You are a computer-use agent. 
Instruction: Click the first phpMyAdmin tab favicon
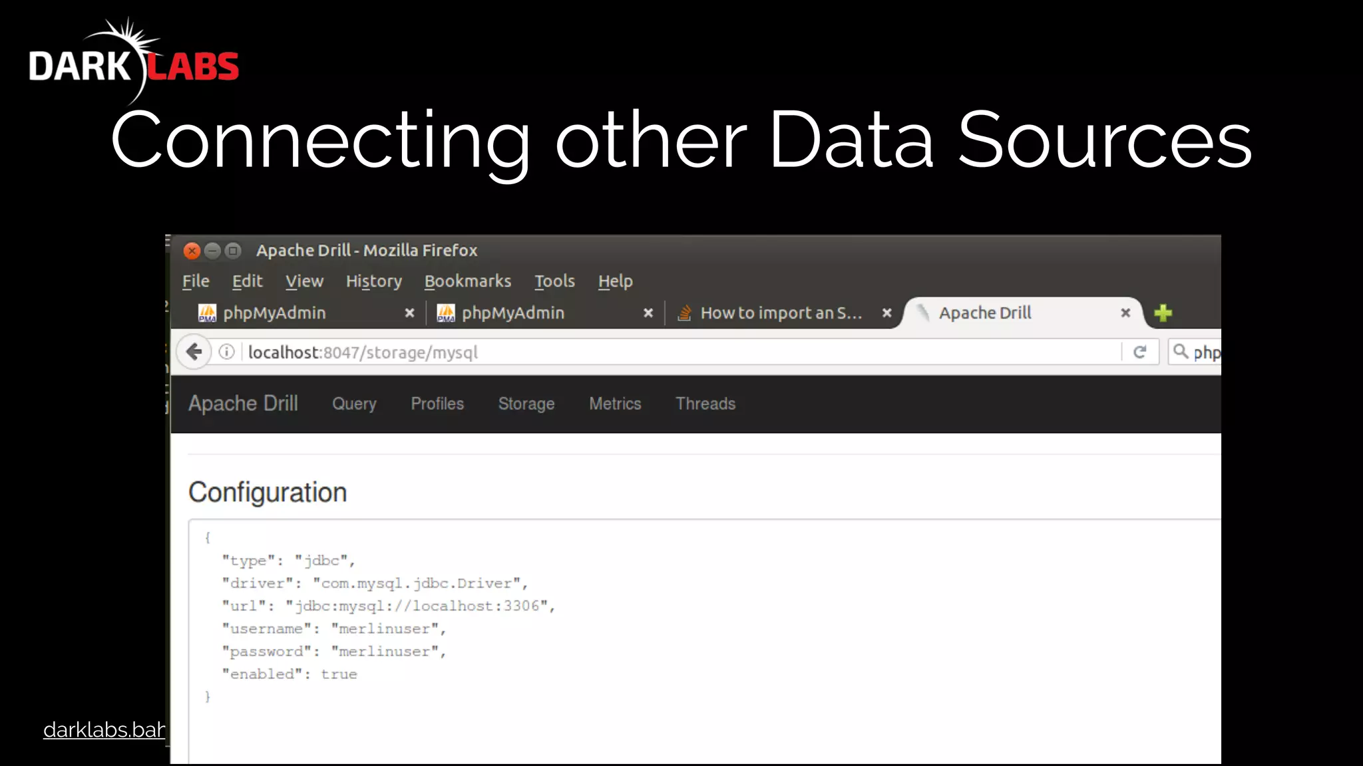click(x=207, y=313)
